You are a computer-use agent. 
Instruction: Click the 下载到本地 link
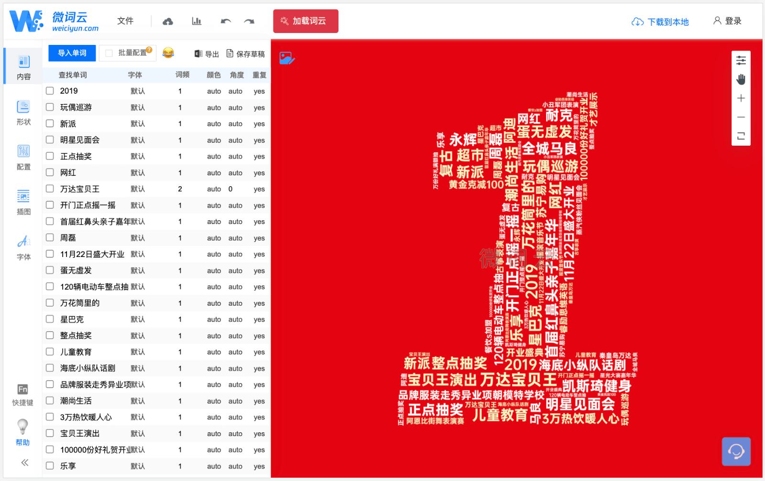pos(660,22)
